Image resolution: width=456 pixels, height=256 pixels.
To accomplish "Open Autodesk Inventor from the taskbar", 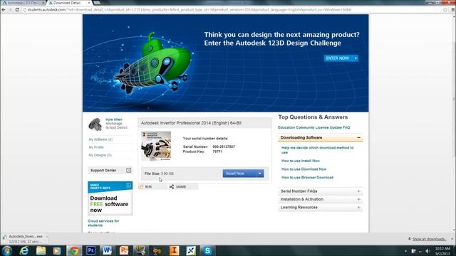I will point(174,250).
